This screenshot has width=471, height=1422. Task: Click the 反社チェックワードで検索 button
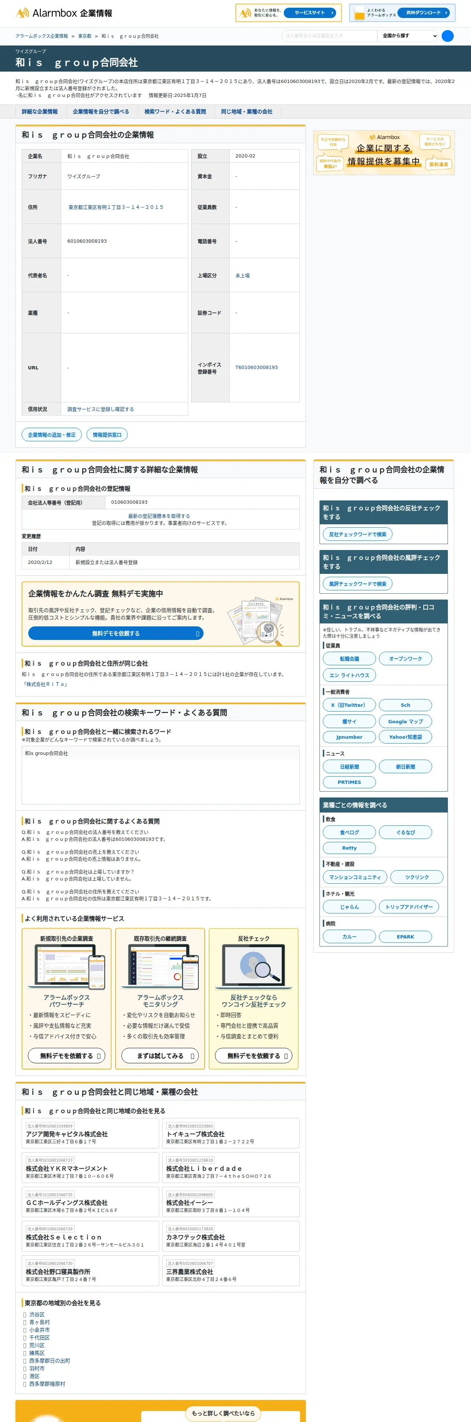(x=357, y=534)
